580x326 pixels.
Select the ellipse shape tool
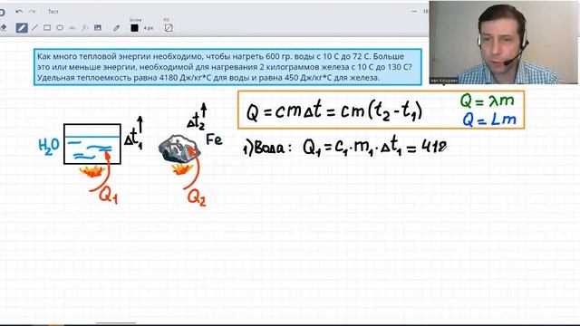[60, 28]
